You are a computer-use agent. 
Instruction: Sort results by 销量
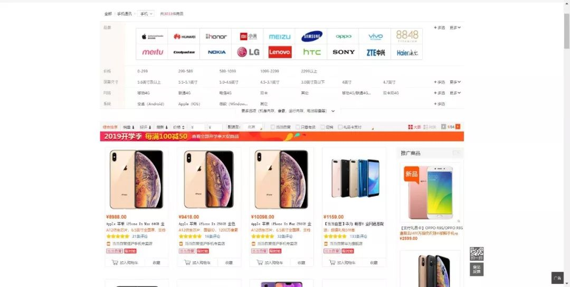[129, 127]
